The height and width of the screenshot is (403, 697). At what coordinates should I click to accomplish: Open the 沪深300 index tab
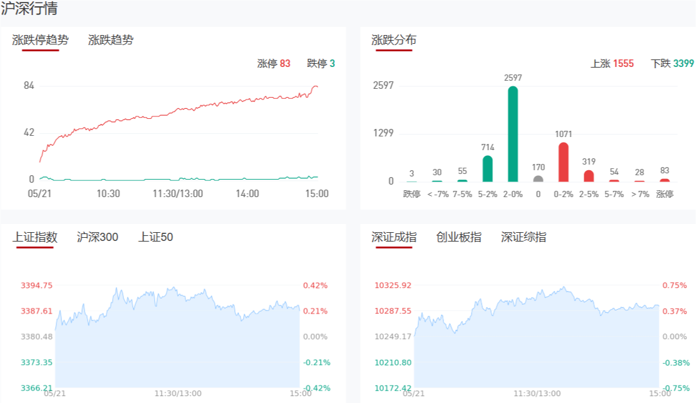[x=98, y=237]
